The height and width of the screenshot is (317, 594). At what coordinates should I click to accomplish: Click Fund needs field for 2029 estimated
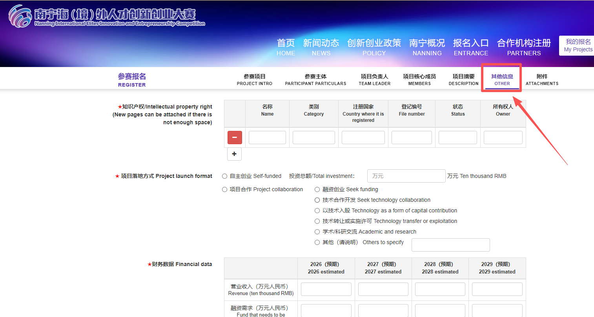click(497, 310)
